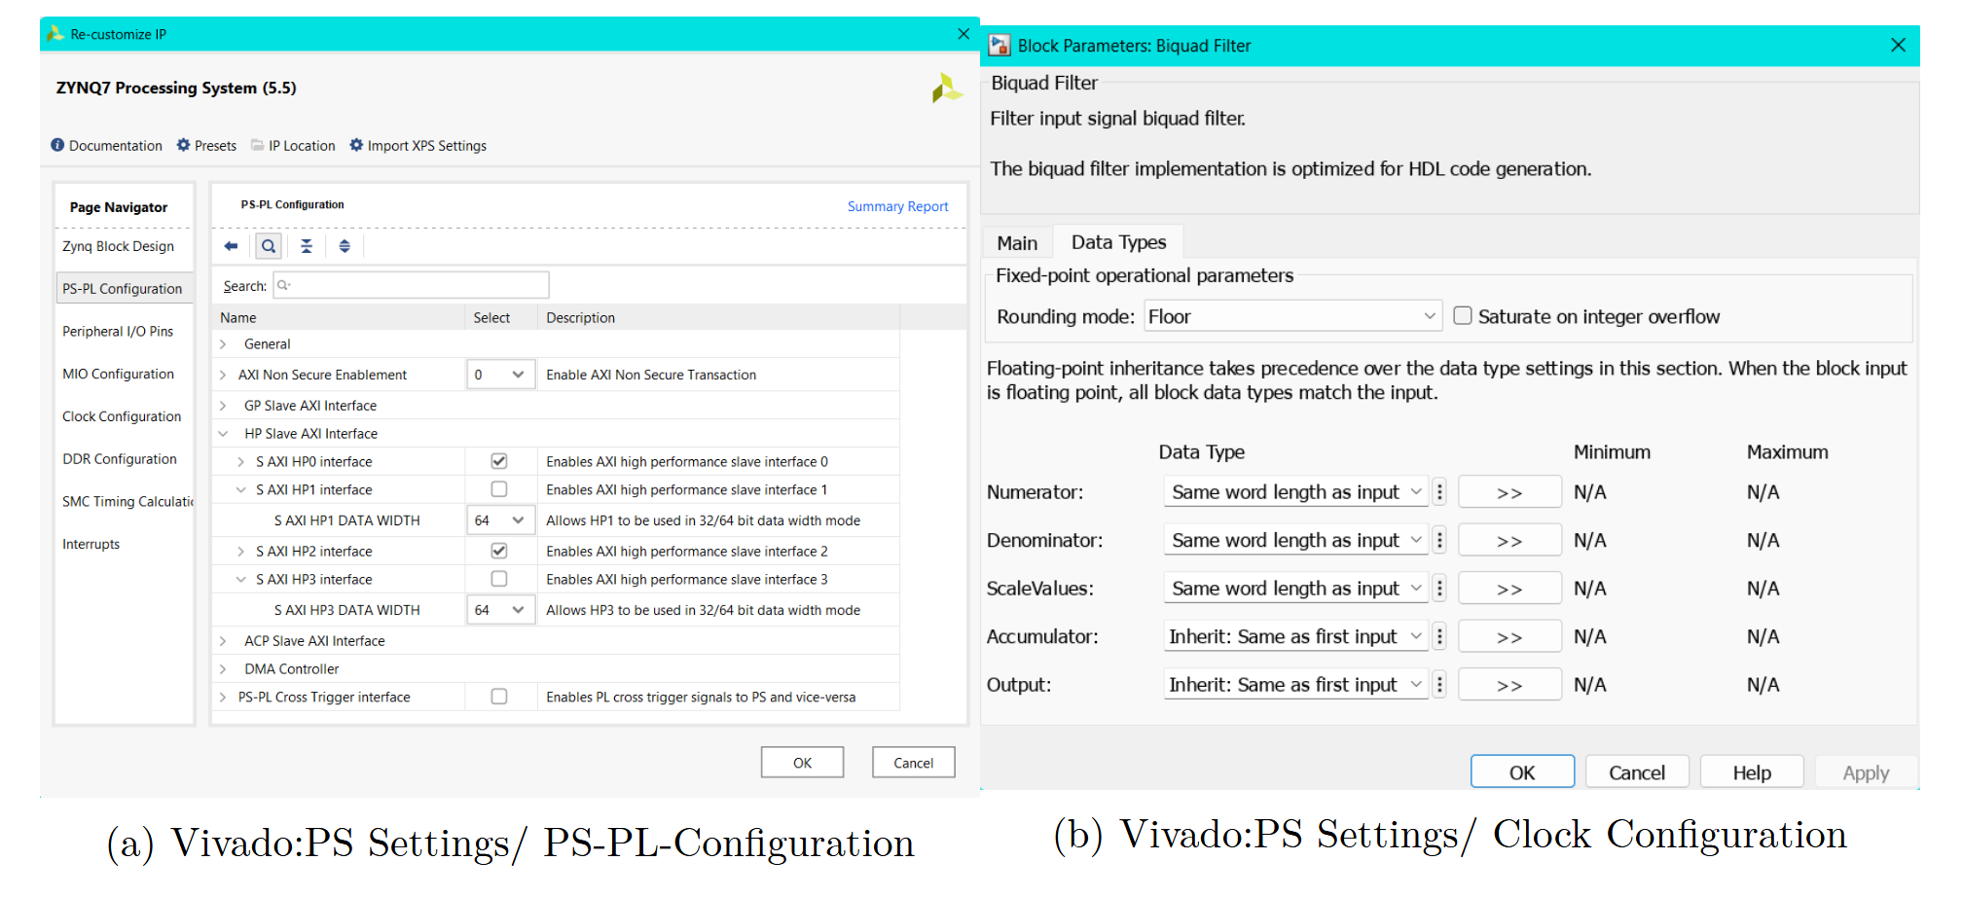Expand S AXI HP0 interface row
This screenshot has width=1963, height=897.
pyautogui.click(x=240, y=462)
